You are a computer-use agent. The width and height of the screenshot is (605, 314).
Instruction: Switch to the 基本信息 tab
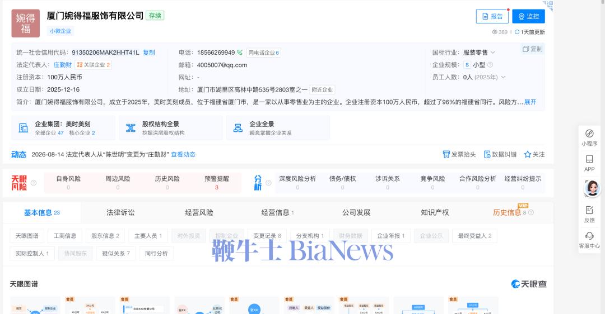pos(41,212)
